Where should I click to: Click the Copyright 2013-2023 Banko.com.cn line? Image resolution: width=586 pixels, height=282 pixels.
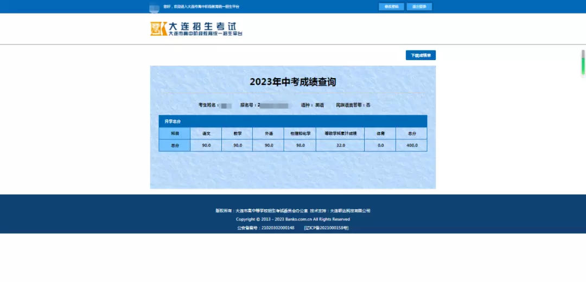[292, 219]
